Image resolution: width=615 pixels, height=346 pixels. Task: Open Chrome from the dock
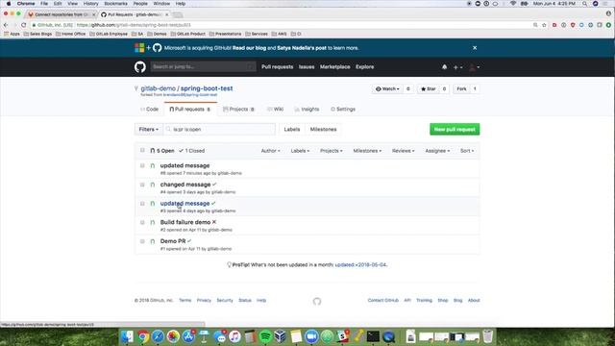(143, 336)
